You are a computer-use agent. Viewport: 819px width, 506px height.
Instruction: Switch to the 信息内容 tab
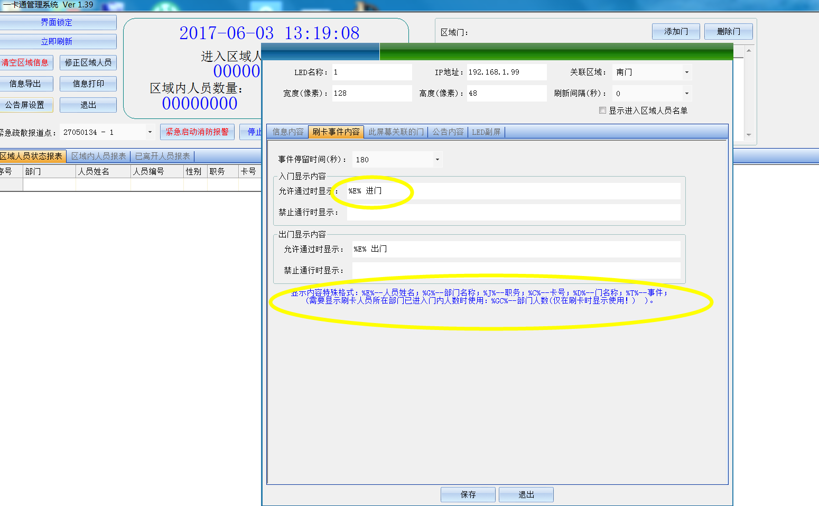click(x=288, y=132)
